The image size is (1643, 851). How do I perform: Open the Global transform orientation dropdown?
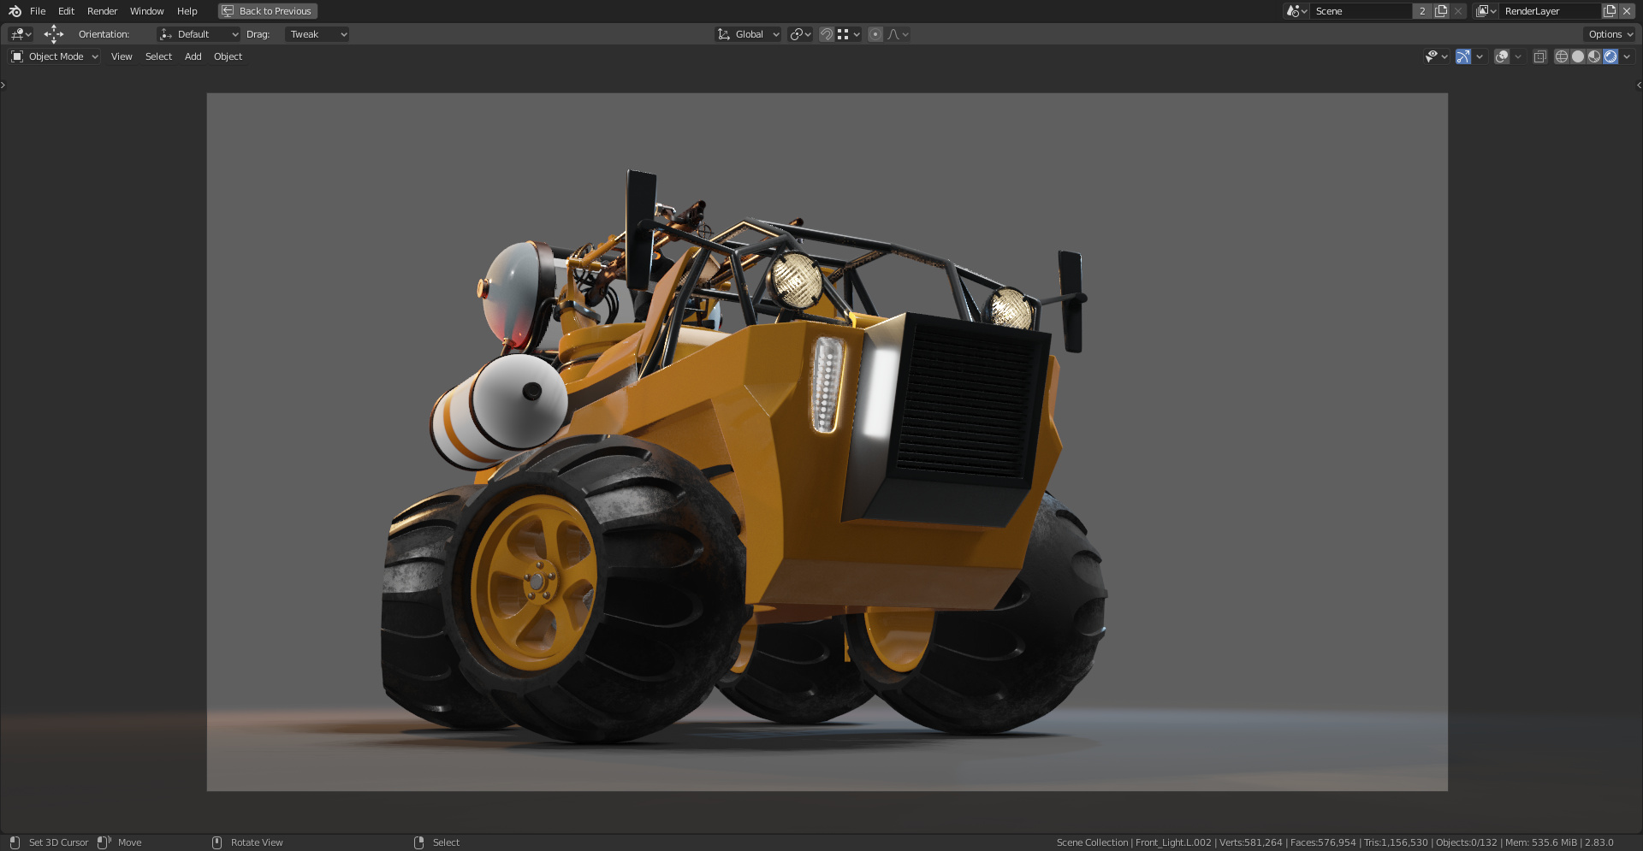tap(749, 34)
